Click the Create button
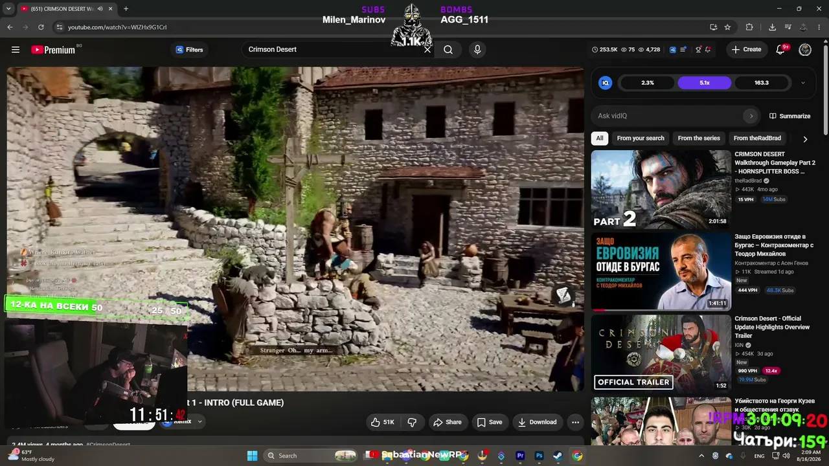This screenshot has width=829, height=466. click(747, 50)
